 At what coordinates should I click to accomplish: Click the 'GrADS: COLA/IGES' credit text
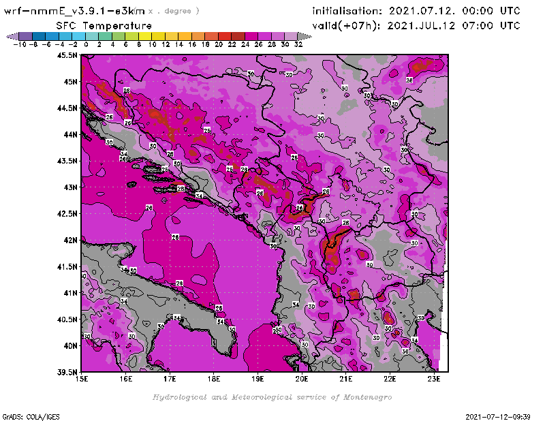(31, 417)
